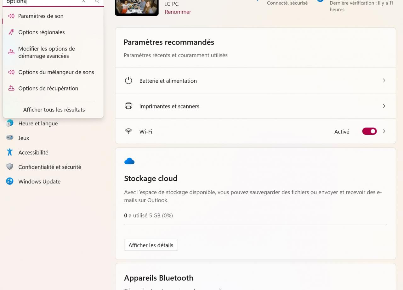Click the Windows Update sync icon
Screen dimensions: 403x290
coord(10,181)
